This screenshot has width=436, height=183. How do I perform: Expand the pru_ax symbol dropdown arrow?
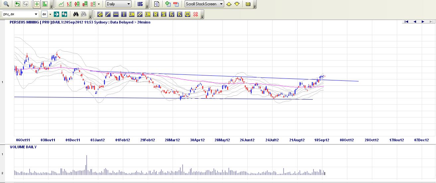pos(36,14)
